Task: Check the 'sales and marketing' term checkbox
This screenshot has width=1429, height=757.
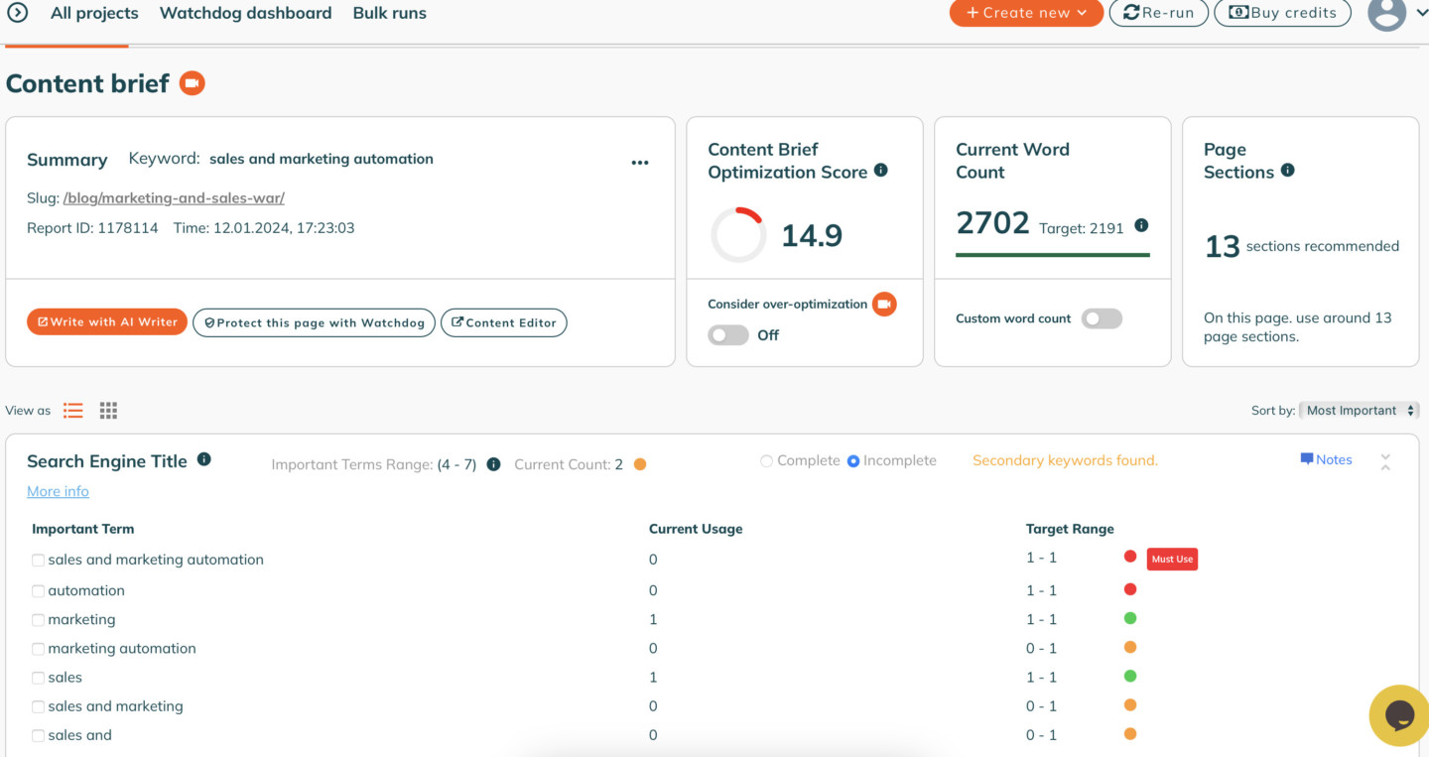Action: coord(38,706)
